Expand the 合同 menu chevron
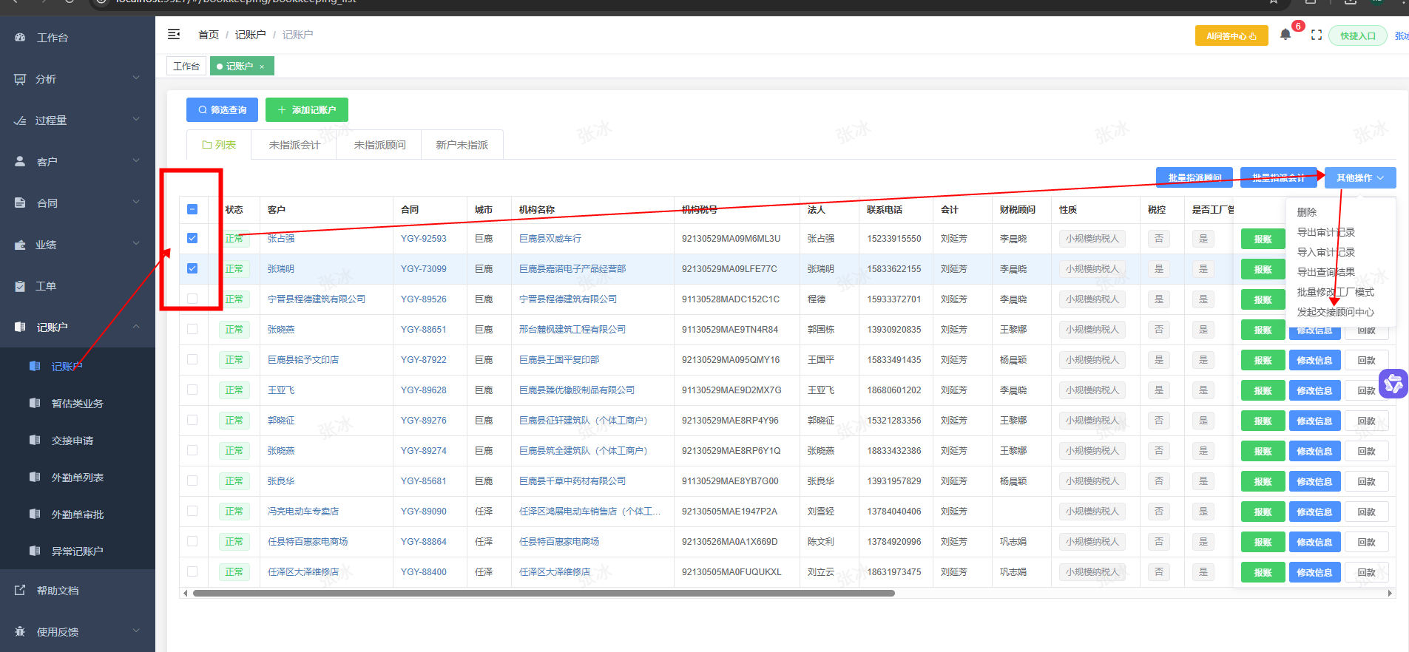Viewport: 1409px width, 652px height. pos(136,202)
